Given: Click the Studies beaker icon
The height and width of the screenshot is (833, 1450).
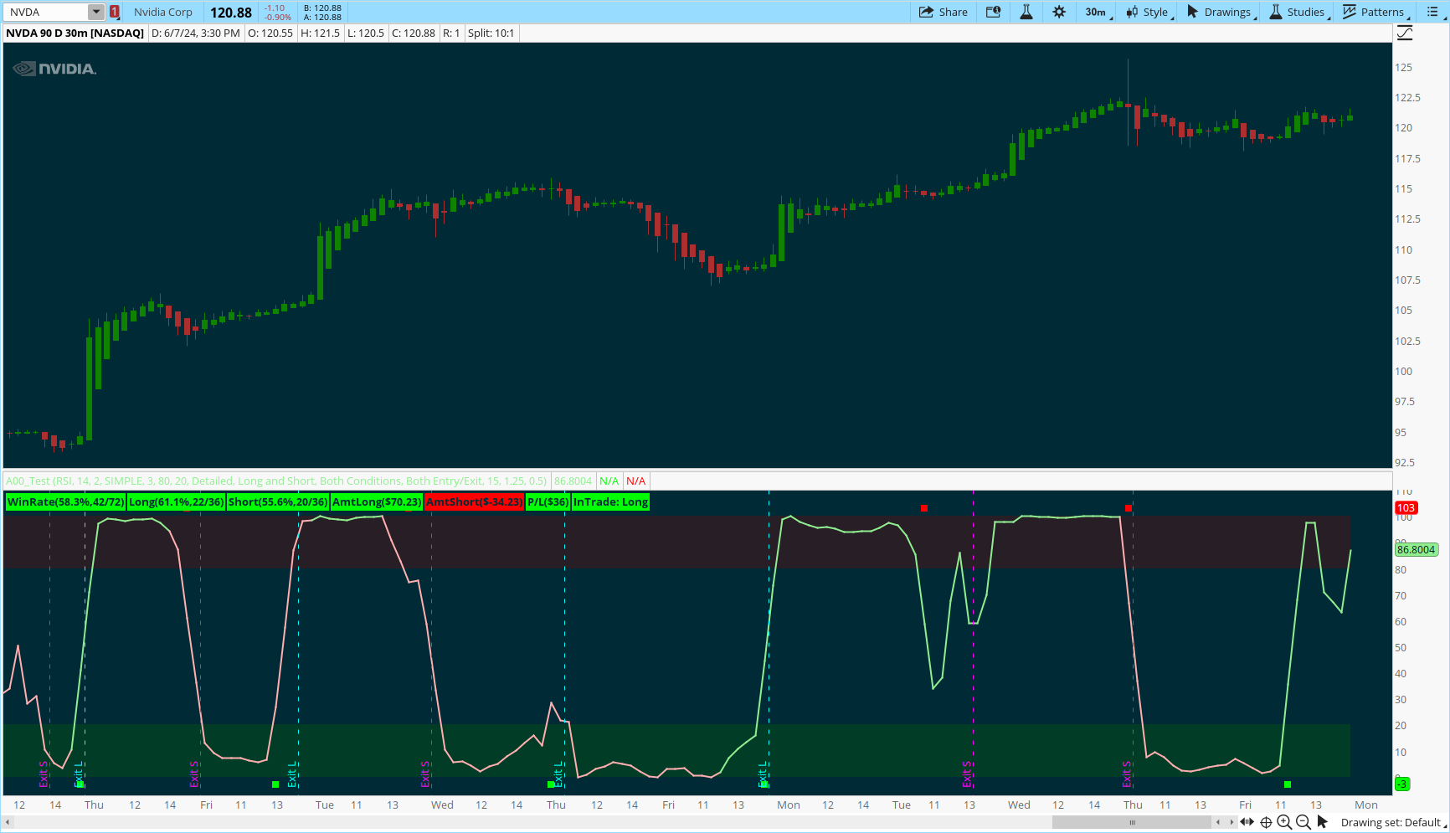Looking at the screenshot, I should [x=1276, y=12].
